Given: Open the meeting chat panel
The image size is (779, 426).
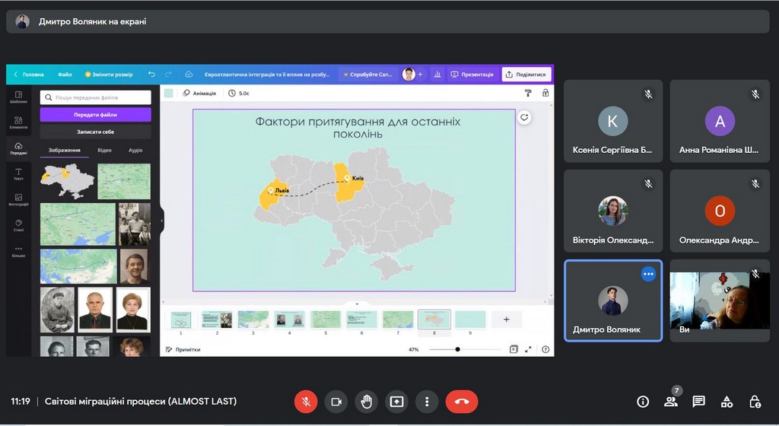Looking at the screenshot, I should click(x=698, y=402).
